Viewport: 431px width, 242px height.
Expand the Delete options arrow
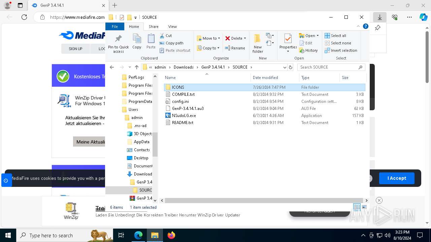[245, 38]
